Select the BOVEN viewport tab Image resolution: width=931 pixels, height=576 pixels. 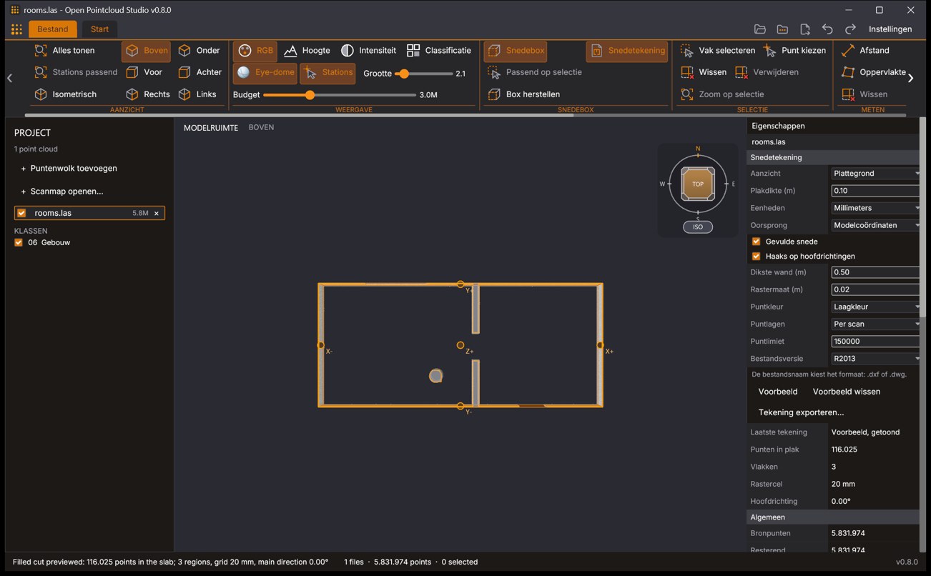click(x=261, y=127)
